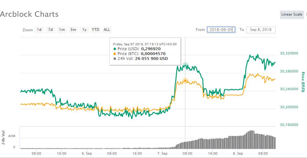The width and height of the screenshot is (307, 158).
Task: Switch to Linear Scale
Action: coord(292,14)
